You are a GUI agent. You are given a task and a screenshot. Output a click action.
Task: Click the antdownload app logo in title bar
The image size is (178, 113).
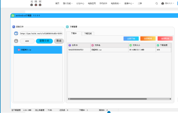pyautogui.click(x=13, y=16)
